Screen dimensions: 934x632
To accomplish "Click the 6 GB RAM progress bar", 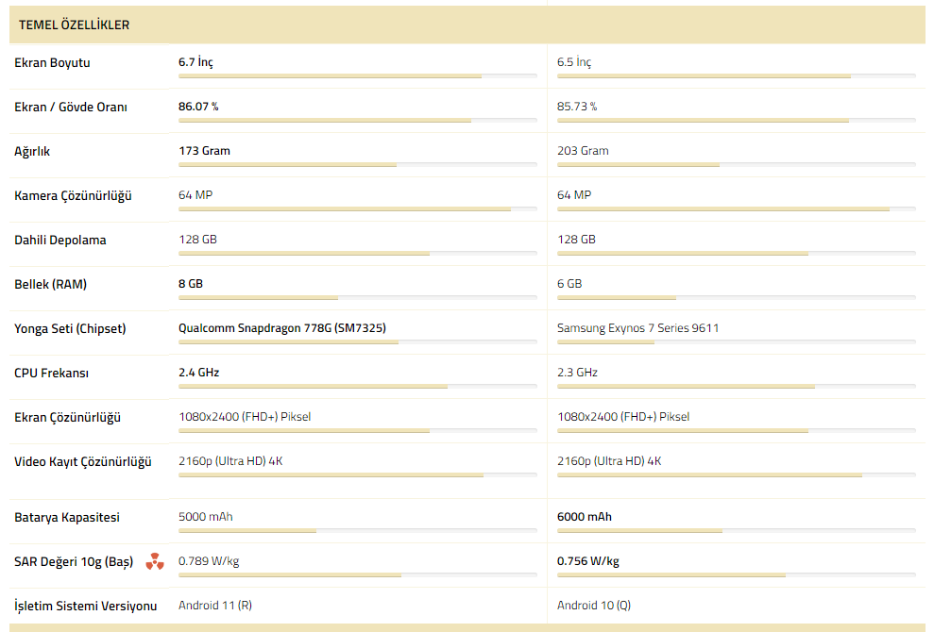I will pyautogui.click(x=737, y=297).
